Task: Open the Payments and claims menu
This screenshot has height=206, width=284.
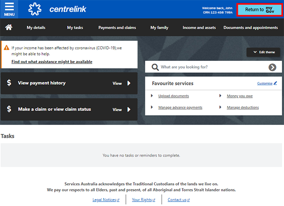Action: (x=117, y=27)
